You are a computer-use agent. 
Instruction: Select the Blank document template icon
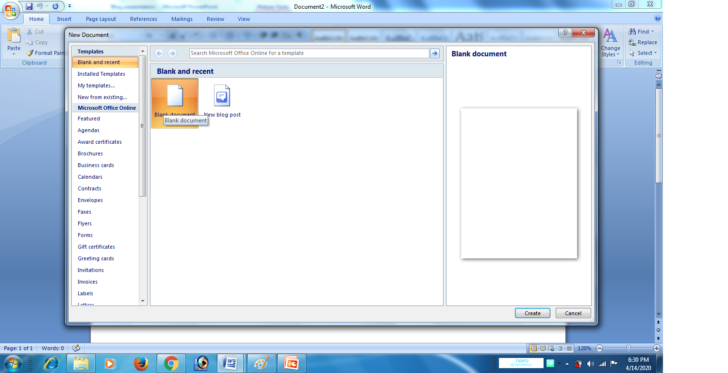(175, 95)
